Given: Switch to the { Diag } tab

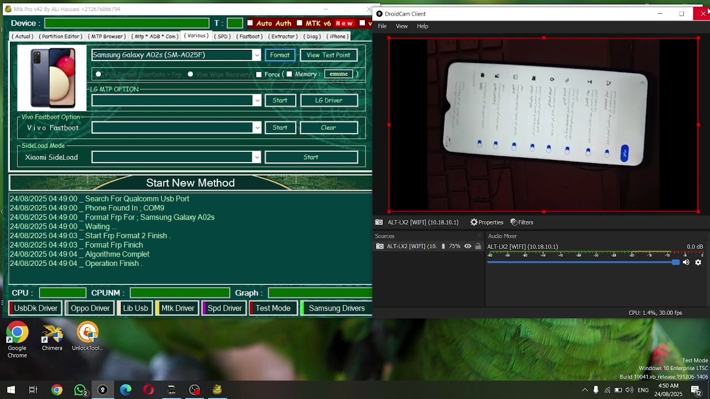Looking at the screenshot, I should [x=312, y=37].
